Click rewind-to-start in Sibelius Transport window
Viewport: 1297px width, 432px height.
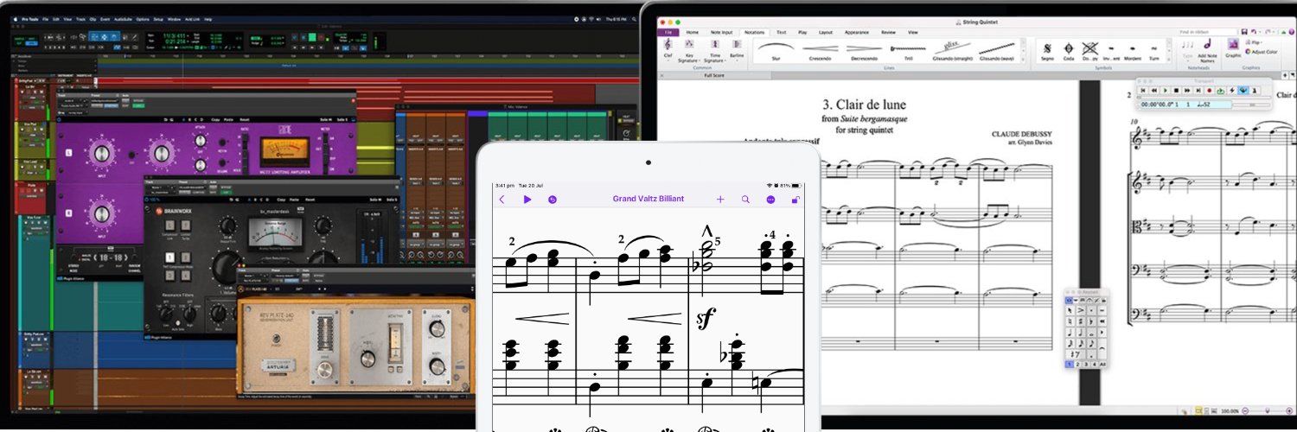[1143, 91]
